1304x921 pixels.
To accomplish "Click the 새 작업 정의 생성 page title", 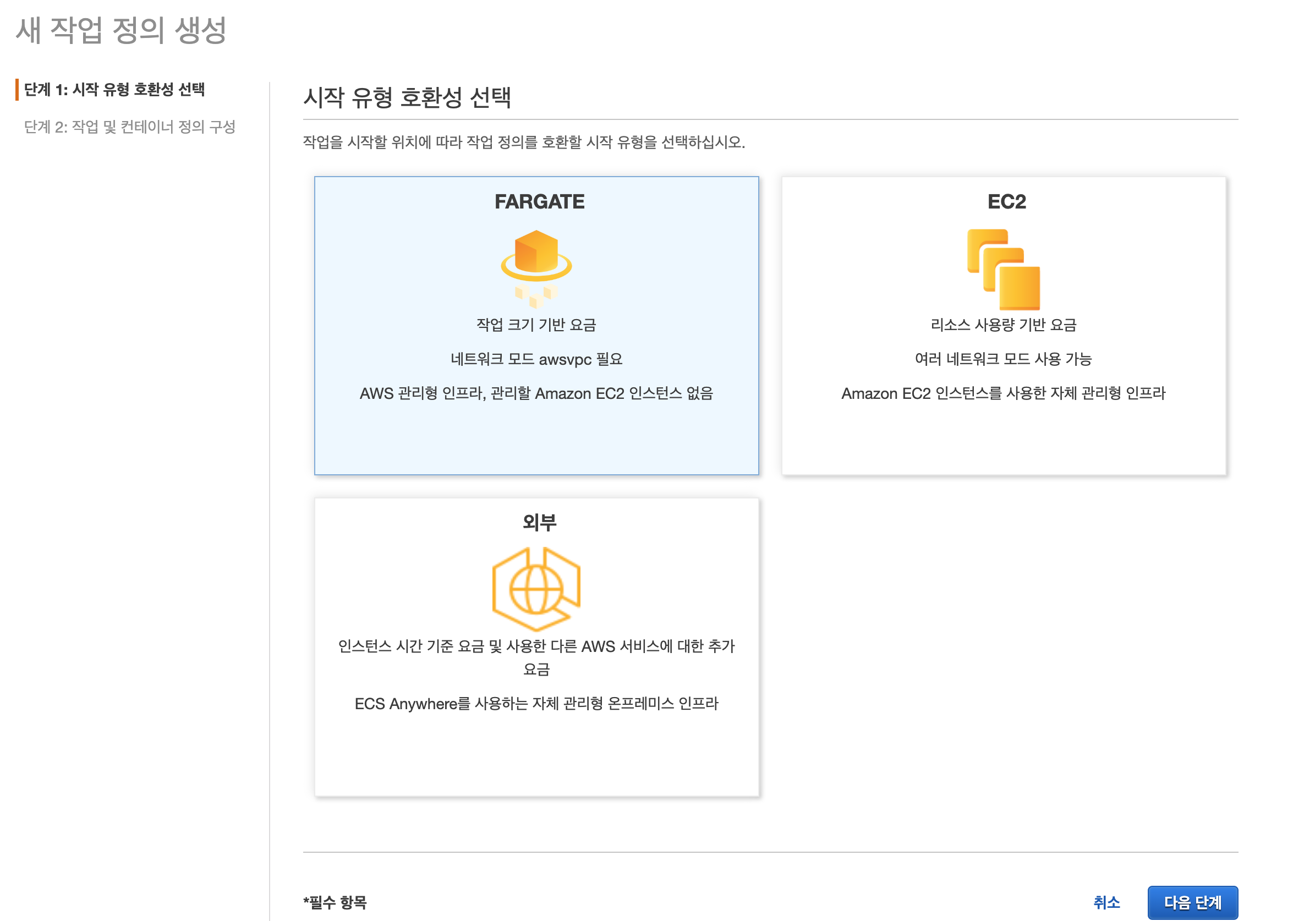I will click(121, 30).
